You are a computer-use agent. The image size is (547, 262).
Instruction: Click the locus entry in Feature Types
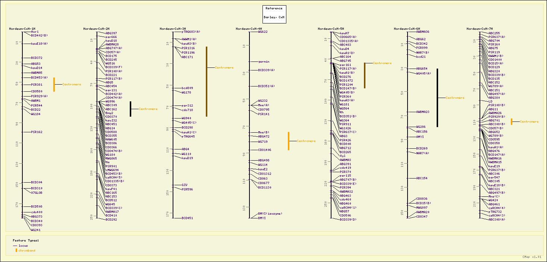tap(23, 246)
